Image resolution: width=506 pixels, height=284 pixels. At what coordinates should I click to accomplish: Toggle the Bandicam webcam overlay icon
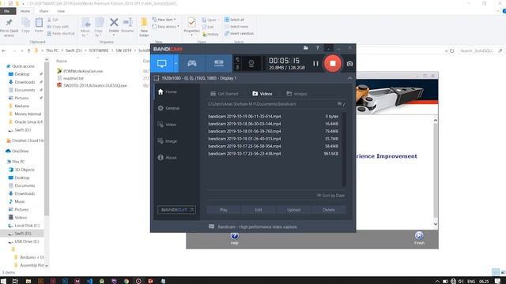tap(251, 64)
